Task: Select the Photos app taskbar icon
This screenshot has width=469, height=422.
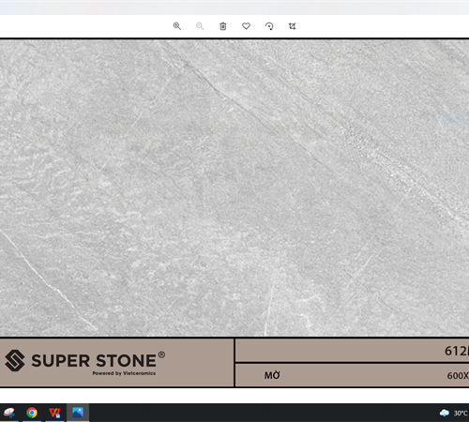Action: point(78,413)
